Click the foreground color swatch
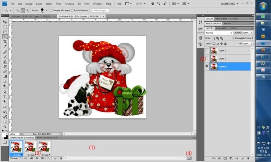The image size is (271, 162). point(4,135)
